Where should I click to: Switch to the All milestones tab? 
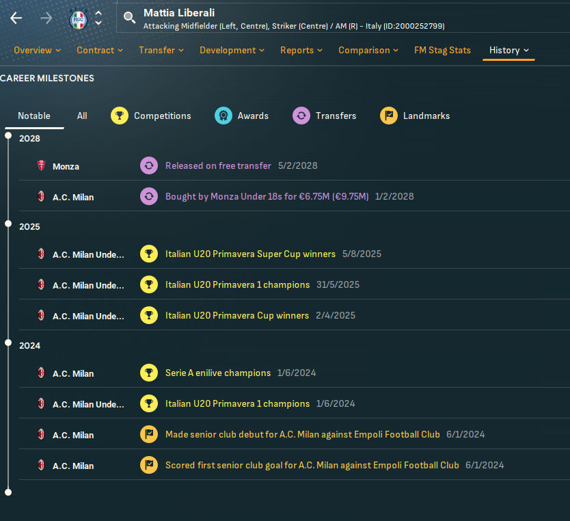tap(82, 116)
